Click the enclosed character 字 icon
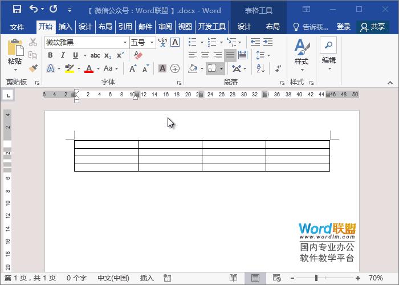Screen dimensions: 399x285 (x=175, y=68)
